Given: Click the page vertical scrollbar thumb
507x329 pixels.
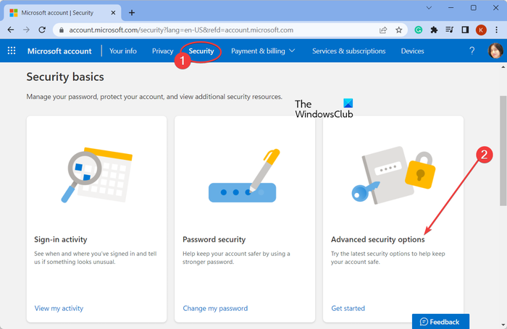Looking at the screenshot, I should click(x=503, y=150).
